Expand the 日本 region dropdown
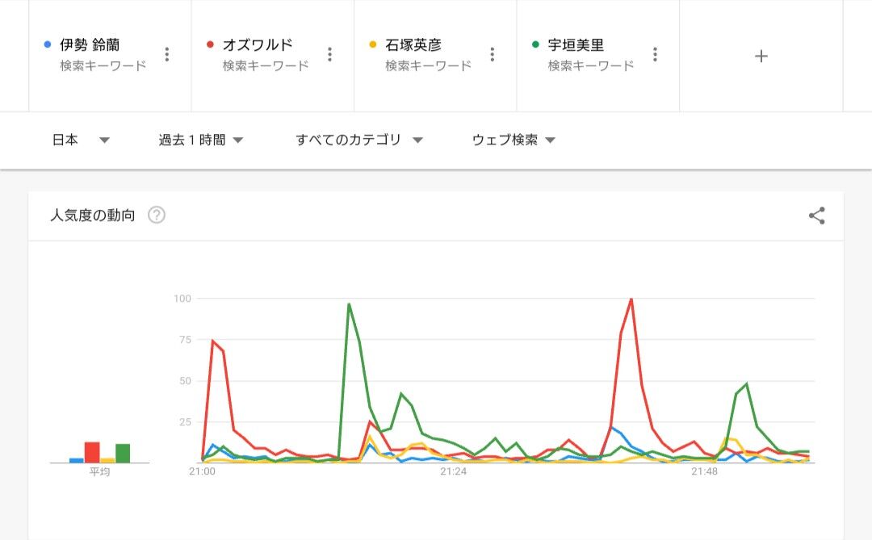This screenshot has height=540, width=872. (80, 140)
